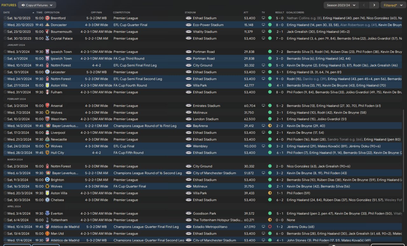Tick the row selector for Sat, 17/2/2024
Image resolution: width=407 pixels, height=246 pixels.
[5, 133]
